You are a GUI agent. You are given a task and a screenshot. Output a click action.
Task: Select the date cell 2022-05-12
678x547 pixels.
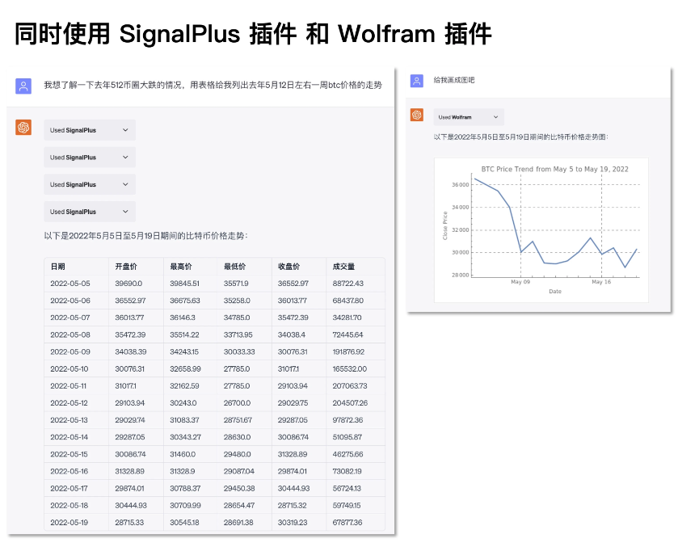69,403
